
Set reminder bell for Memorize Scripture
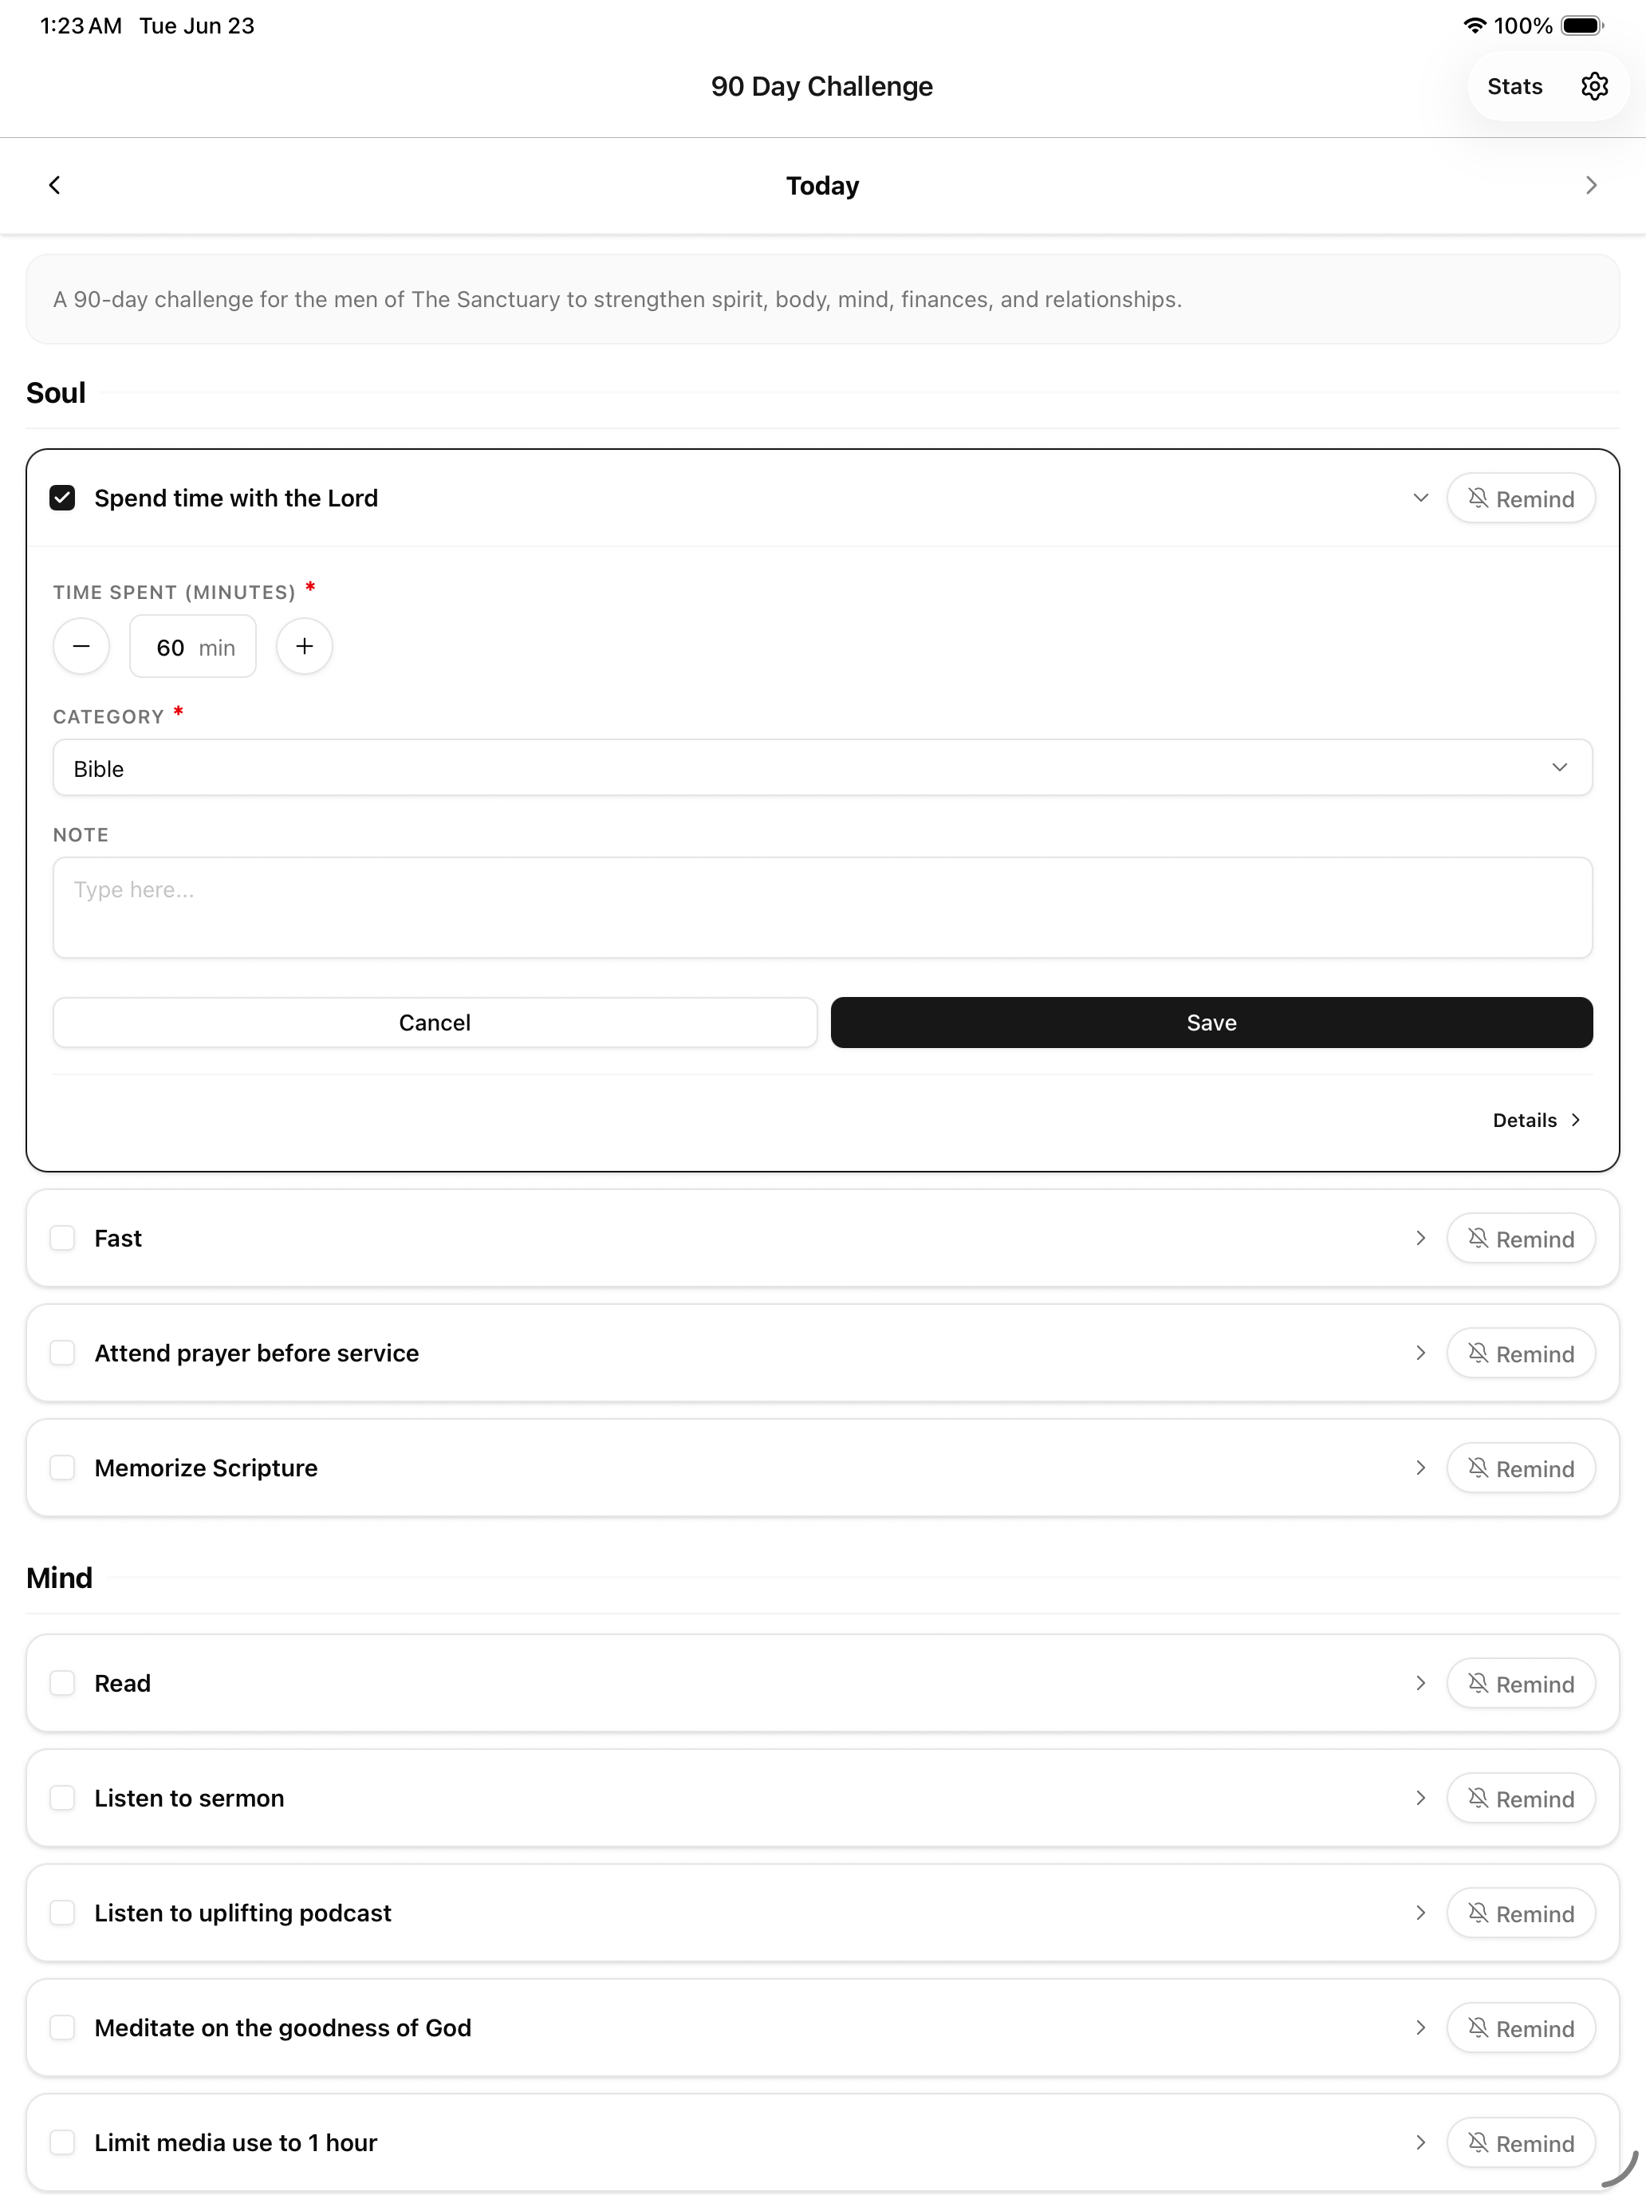coord(1520,1468)
